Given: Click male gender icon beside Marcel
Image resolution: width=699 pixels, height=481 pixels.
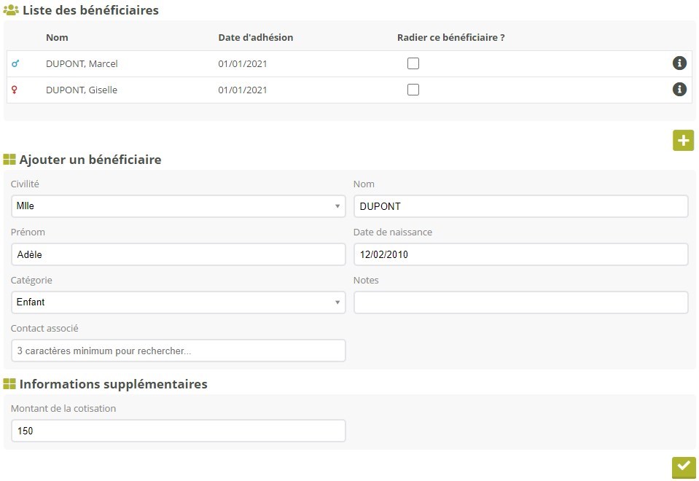Looking at the screenshot, I should (x=15, y=64).
